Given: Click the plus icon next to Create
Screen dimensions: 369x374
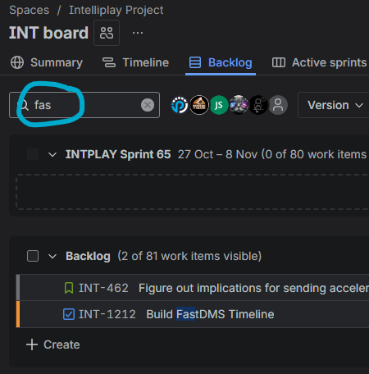Looking at the screenshot, I should pyautogui.click(x=32, y=344).
